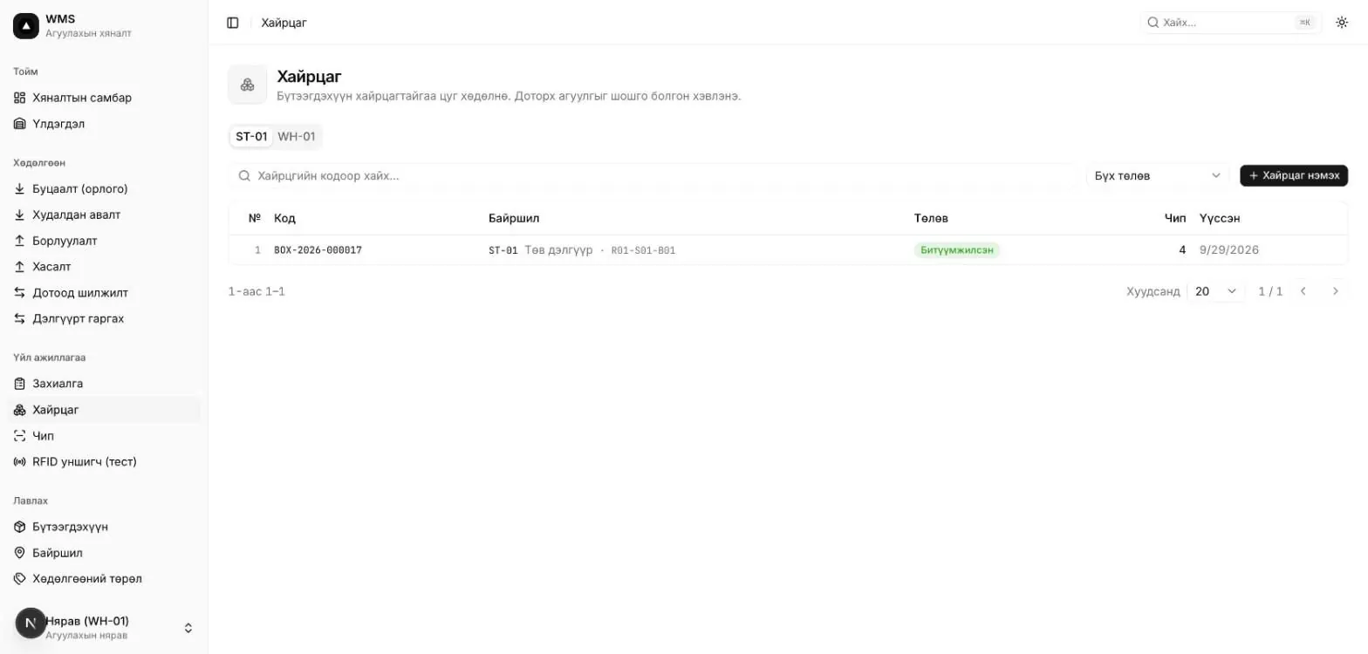The image size is (1368, 654).
Task: Click the Дэлгүүрт гаргах swap icon
Action: (20, 318)
